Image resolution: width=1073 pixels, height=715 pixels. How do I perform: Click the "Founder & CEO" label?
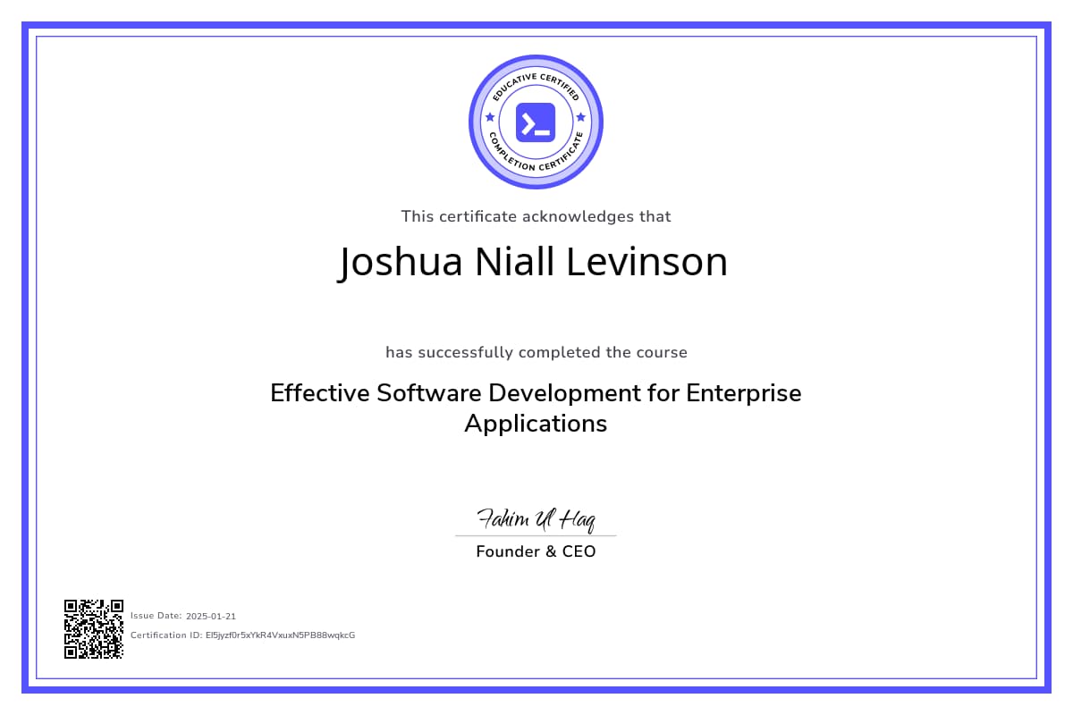(x=536, y=551)
